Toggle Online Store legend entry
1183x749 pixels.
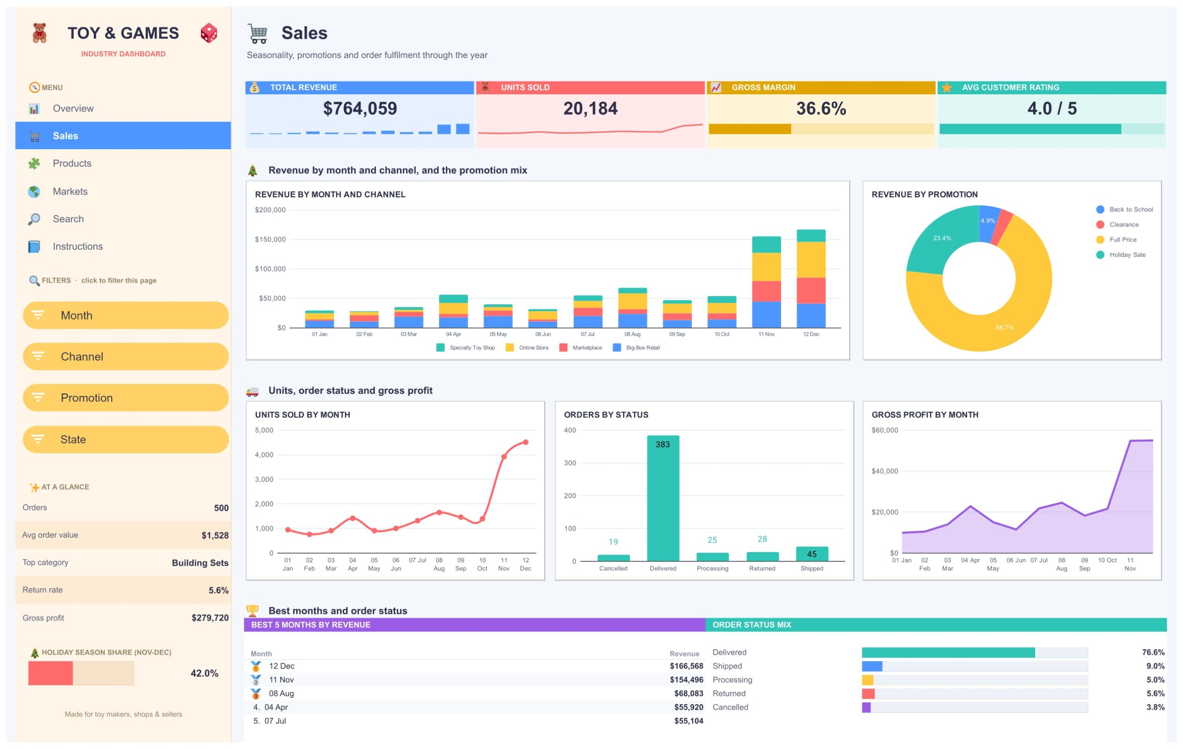[x=527, y=348]
